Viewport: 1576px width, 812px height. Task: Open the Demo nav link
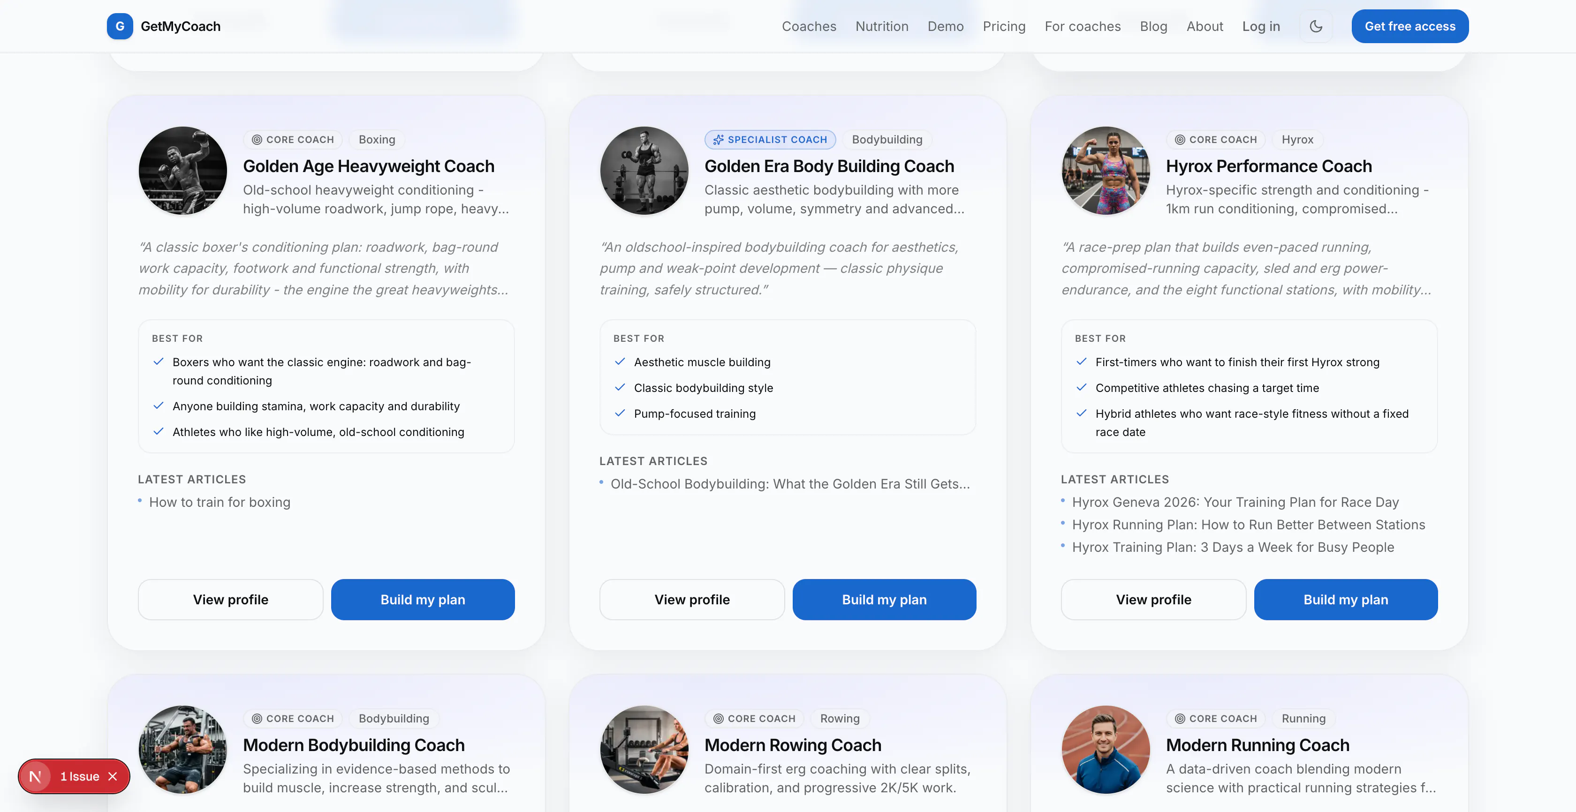point(945,26)
